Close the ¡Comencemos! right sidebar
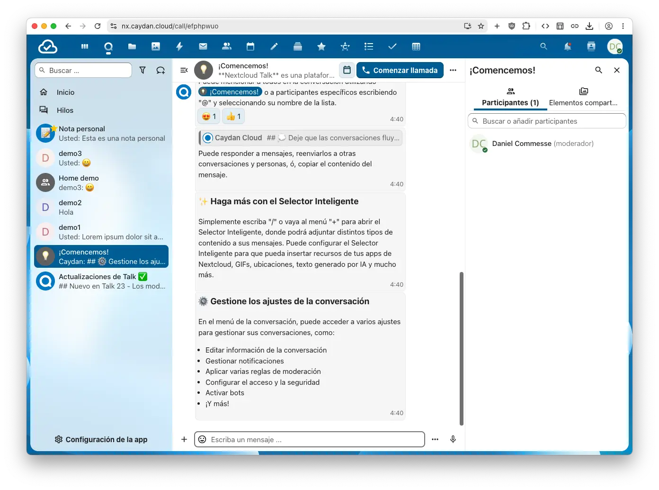659x490 pixels. coord(617,70)
